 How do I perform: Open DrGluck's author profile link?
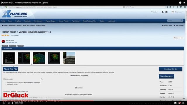tap(11, 41)
